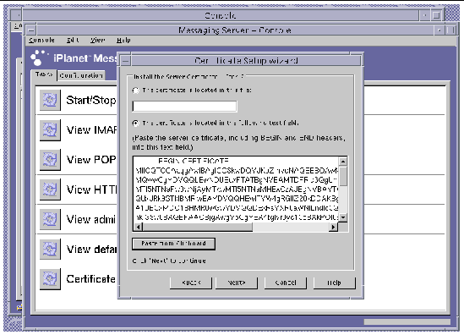The width and height of the screenshot is (464, 335).
Task: Click the iPlanet logo icon
Action: [39, 58]
